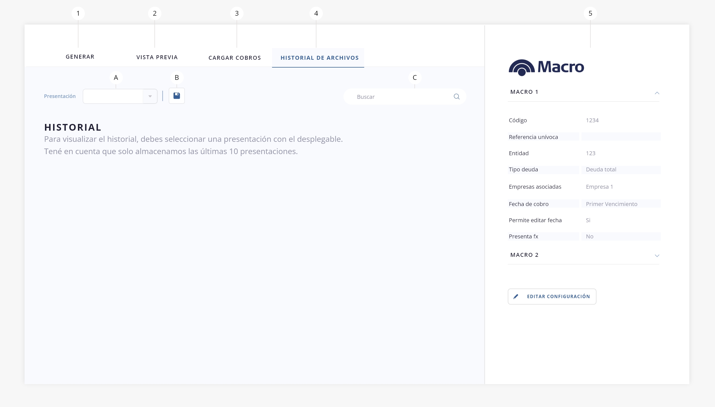This screenshot has height=407, width=715.
Task: Collapse the MACRO 1 section chevron
Action: [x=657, y=93]
